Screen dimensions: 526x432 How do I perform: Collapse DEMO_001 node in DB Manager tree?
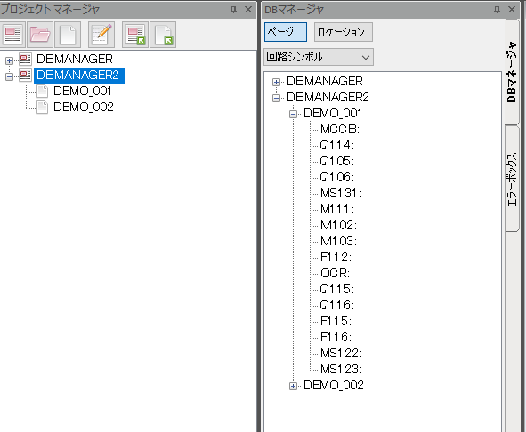pyautogui.click(x=293, y=115)
